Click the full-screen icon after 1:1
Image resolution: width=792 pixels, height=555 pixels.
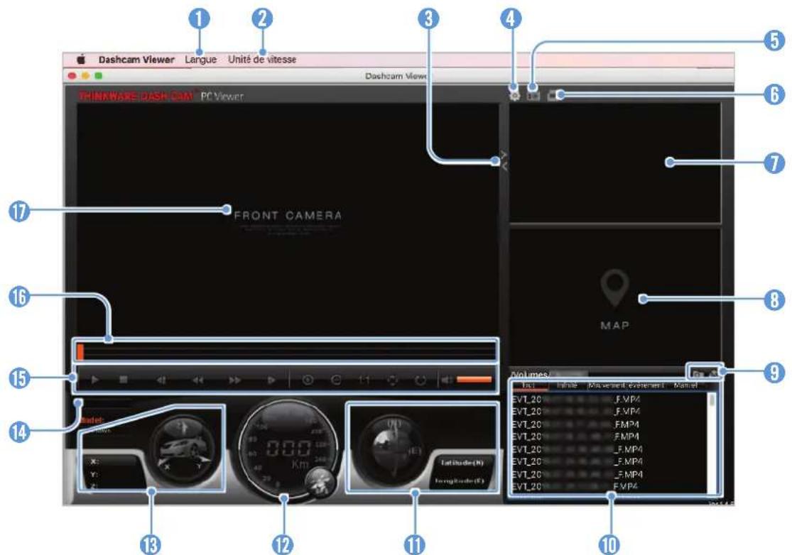pos(393,380)
